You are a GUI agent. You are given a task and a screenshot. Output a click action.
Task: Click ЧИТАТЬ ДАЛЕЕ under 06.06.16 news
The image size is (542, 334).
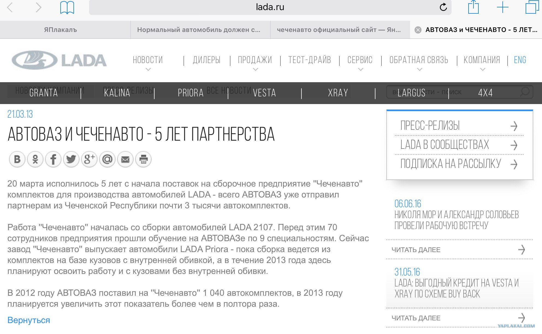tap(416, 250)
